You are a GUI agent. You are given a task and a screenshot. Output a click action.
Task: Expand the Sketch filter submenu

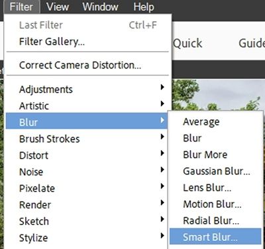click(x=87, y=221)
